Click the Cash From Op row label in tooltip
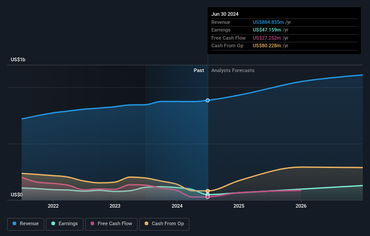370x236 pixels. click(x=227, y=46)
